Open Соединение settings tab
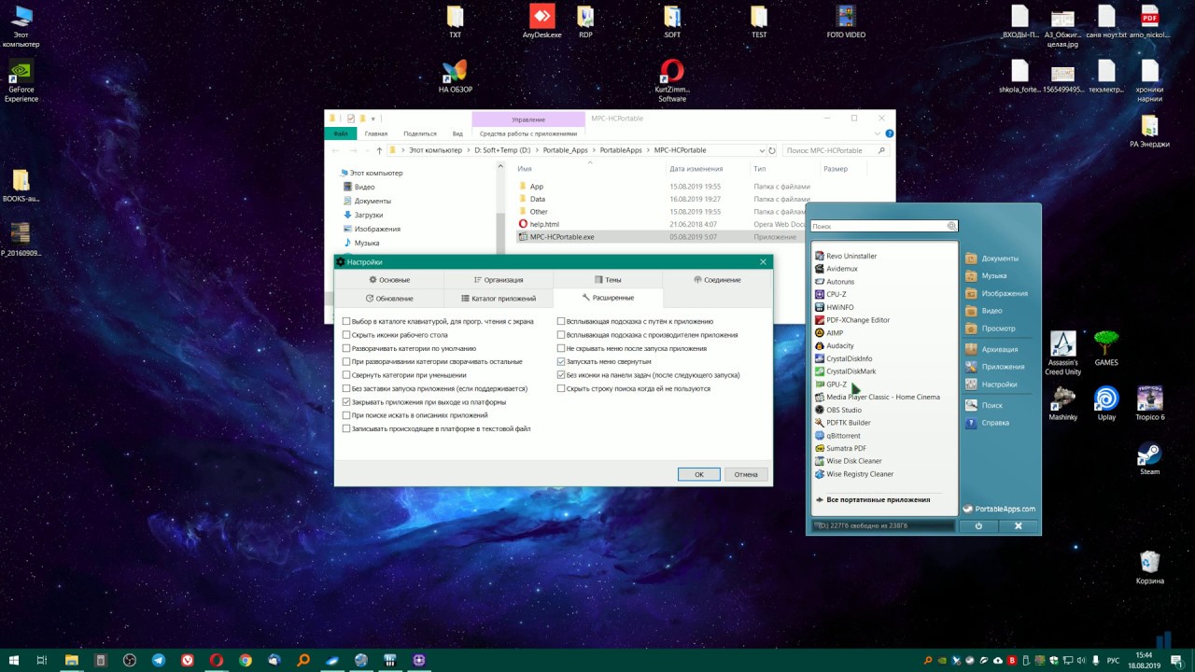The width and height of the screenshot is (1195, 672). click(x=717, y=280)
